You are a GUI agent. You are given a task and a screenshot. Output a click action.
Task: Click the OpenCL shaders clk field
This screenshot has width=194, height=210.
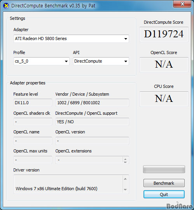pos(33,122)
